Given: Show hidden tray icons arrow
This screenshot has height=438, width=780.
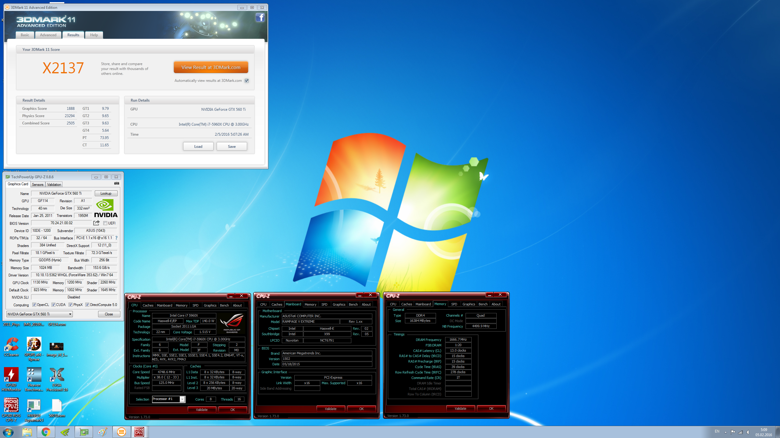Looking at the screenshot, I should [x=725, y=432].
